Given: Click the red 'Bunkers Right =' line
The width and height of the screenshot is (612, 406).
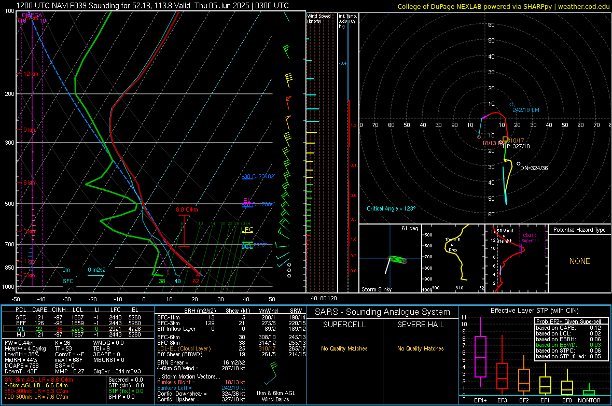Looking at the screenshot, I should click(x=201, y=382).
